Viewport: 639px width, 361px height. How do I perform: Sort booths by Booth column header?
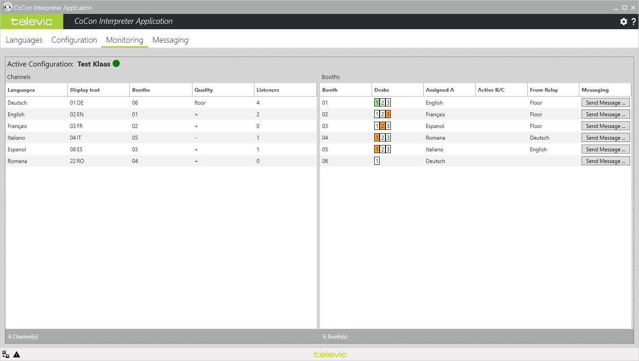346,90
